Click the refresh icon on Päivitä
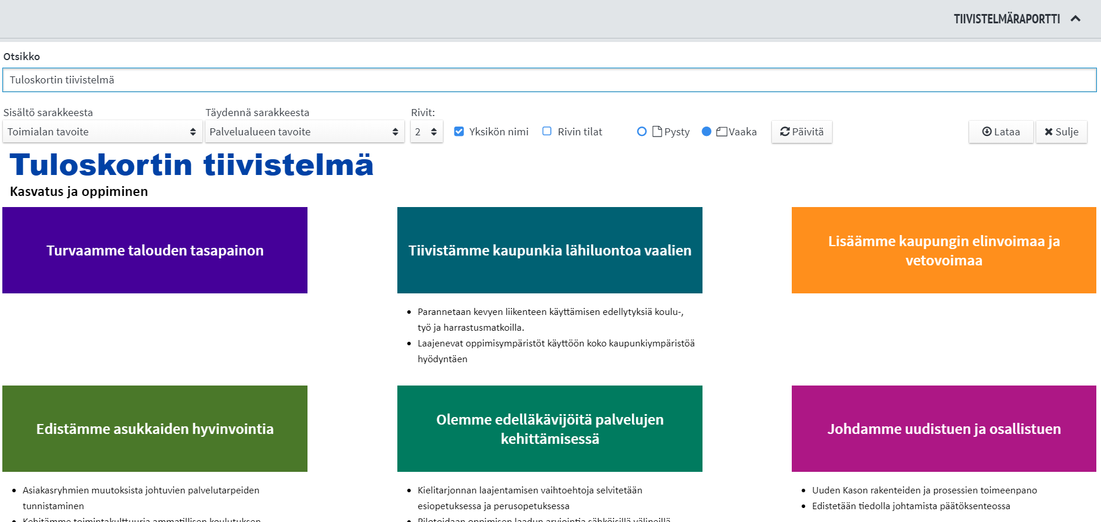The width and height of the screenshot is (1101, 522). pyautogui.click(x=785, y=132)
